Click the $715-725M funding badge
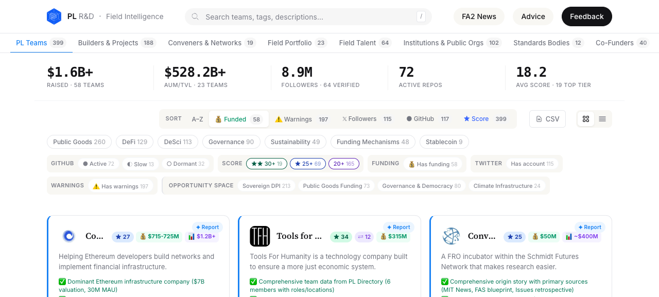This screenshot has width=659, height=297. click(x=159, y=237)
